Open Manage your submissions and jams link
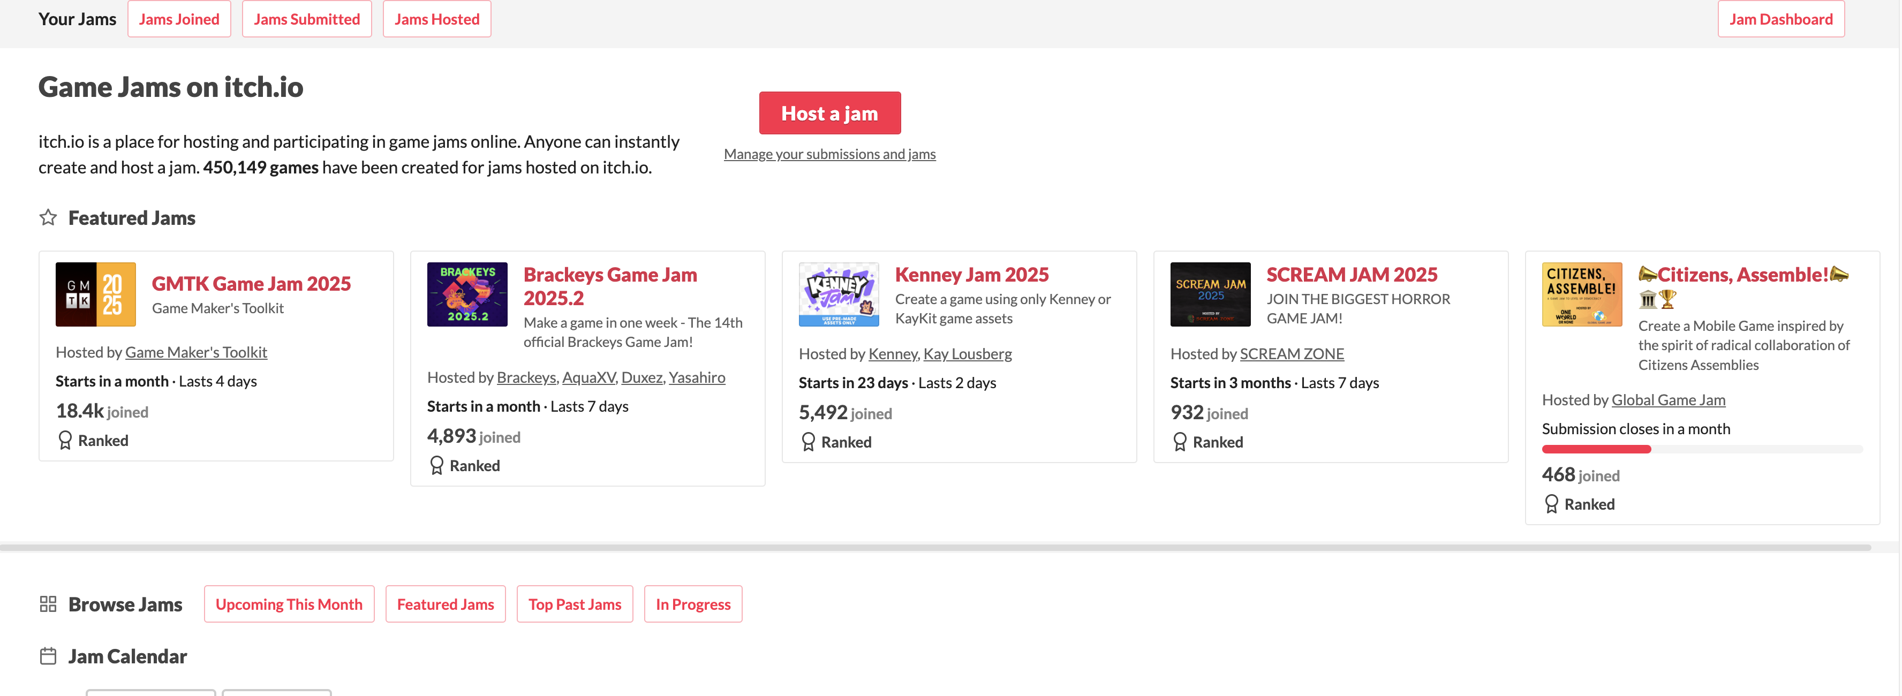The image size is (1902, 696). tap(829, 154)
